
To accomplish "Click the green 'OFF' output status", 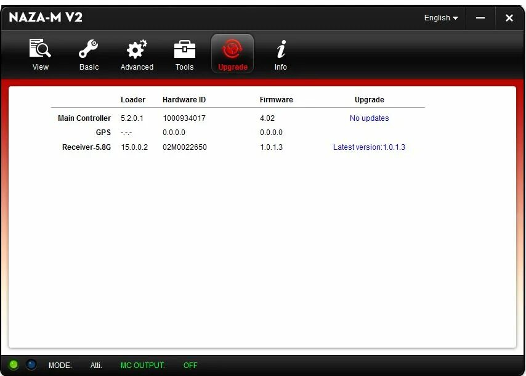I will click(190, 366).
